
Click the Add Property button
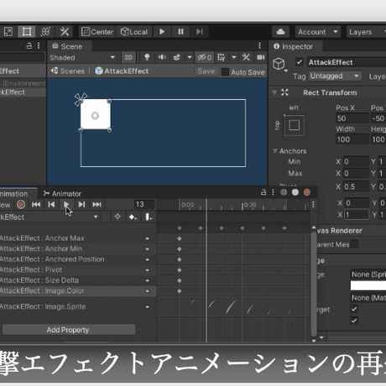(x=69, y=330)
